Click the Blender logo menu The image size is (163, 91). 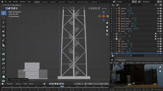pos(2,2)
